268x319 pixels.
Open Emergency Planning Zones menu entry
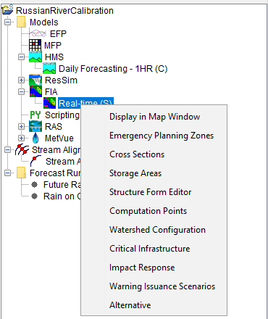pyautogui.click(x=162, y=136)
